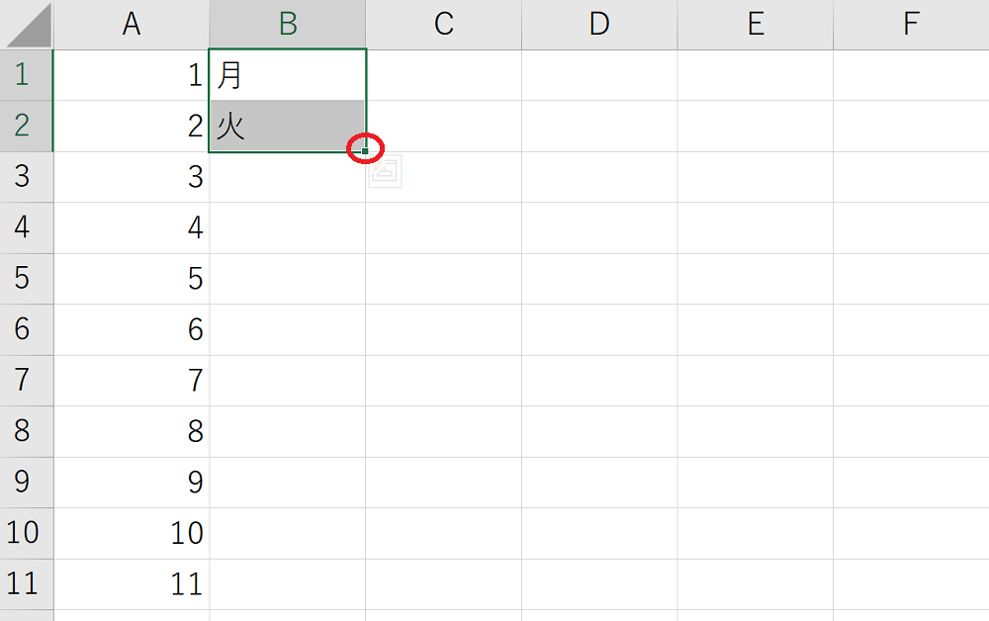Select empty cell B3
The width and height of the screenshot is (989, 621).
click(288, 177)
